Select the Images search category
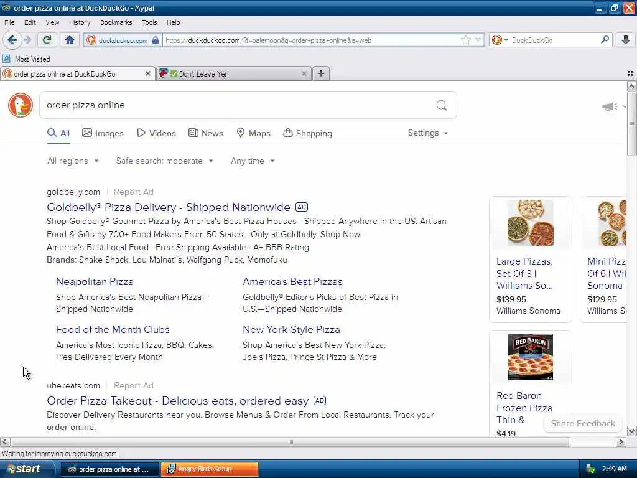 103,133
